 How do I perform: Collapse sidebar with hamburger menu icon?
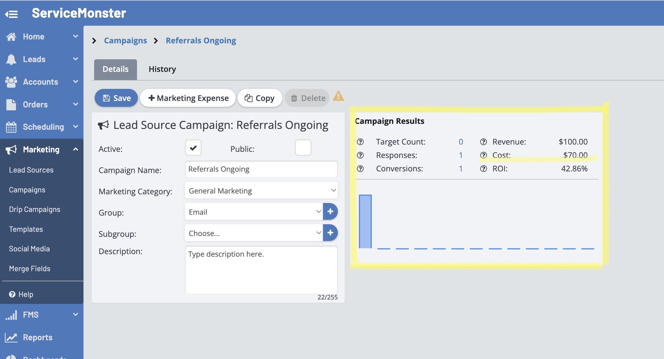pyautogui.click(x=11, y=14)
